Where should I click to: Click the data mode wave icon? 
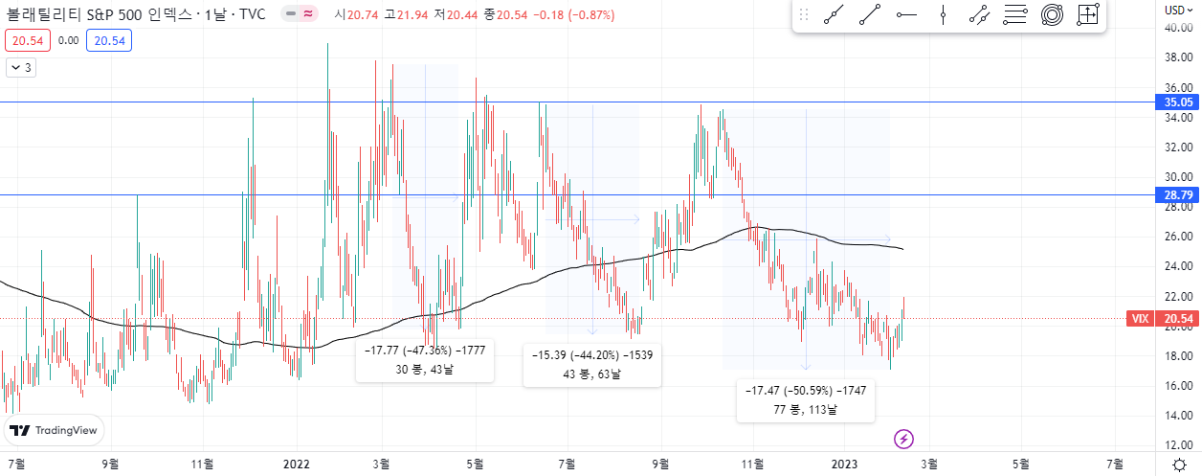[308, 14]
